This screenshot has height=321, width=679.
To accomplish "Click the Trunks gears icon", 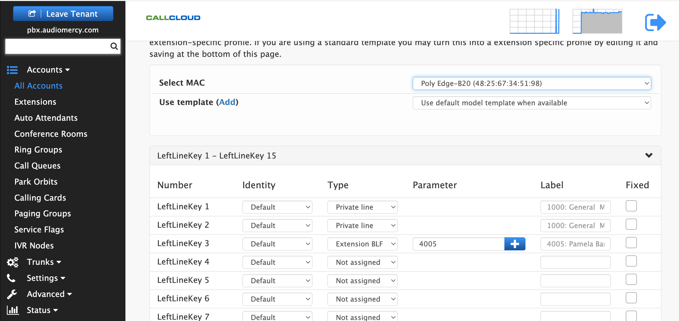I will pos(13,262).
